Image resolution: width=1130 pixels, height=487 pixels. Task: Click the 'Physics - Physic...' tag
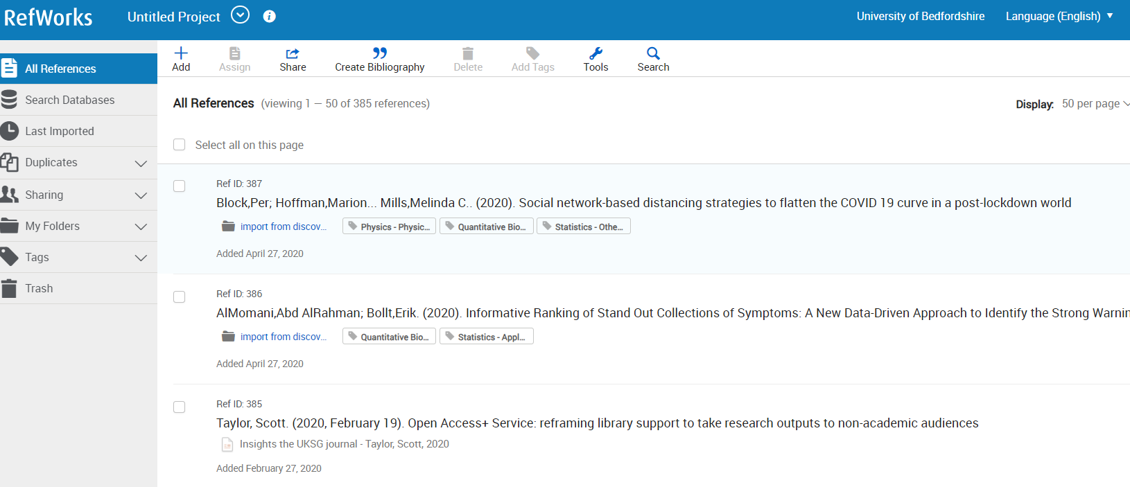coord(389,227)
